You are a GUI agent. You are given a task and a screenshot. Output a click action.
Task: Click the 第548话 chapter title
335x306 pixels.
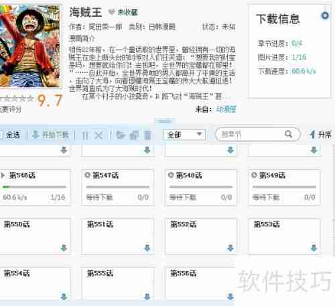point(189,175)
